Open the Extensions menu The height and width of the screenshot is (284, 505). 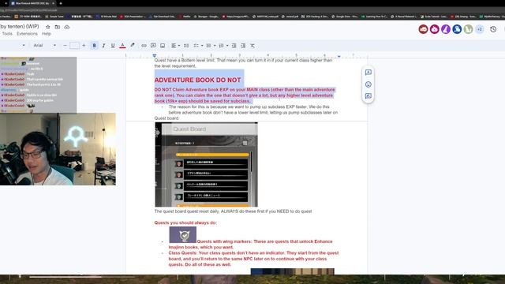(27, 34)
